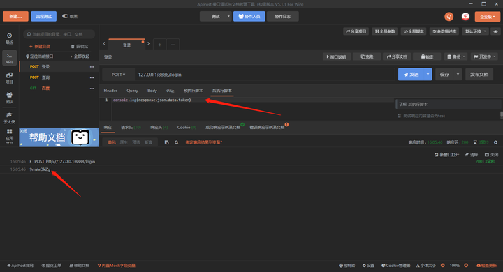
Task: Collapse all with 全部收起
Action: click(x=80, y=56)
